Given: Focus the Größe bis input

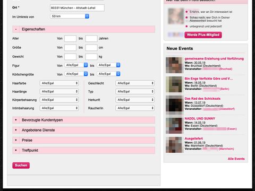Looking at the screenshot, I should (x=91, y=48).
